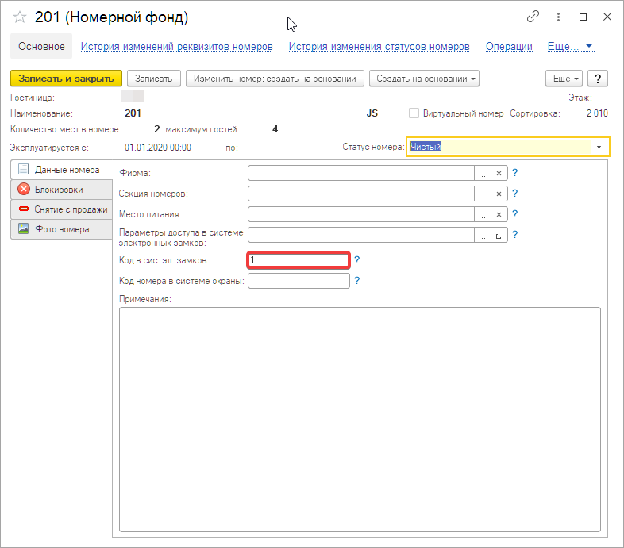Viewport: 624px width, 548px height.
Task: Select the Блокировки tab
Action: (62, 190)
